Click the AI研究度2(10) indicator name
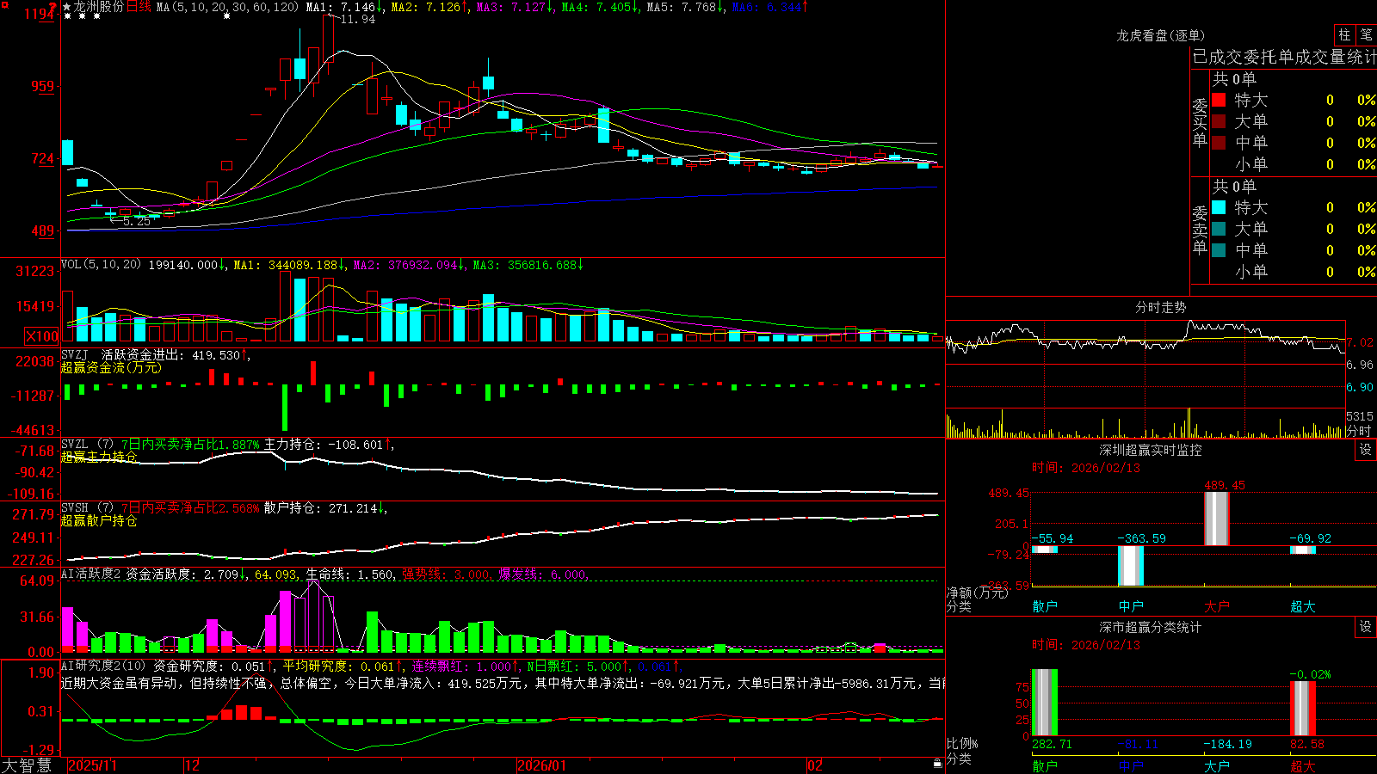This screenshot has width=1377, height=774. click(x=103, y=666)
